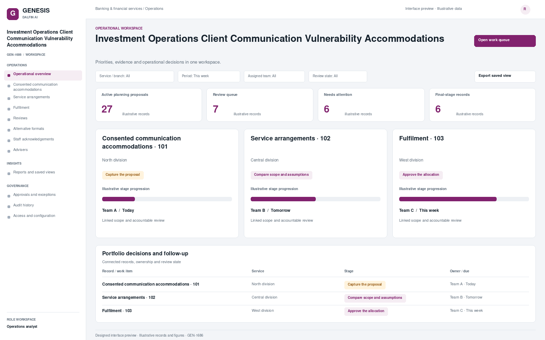The width and height of the screenshot is (545, 340).
Task: Click the bullet icon beside Audit history
Action: pyautogui.click(x=9, y=207)
